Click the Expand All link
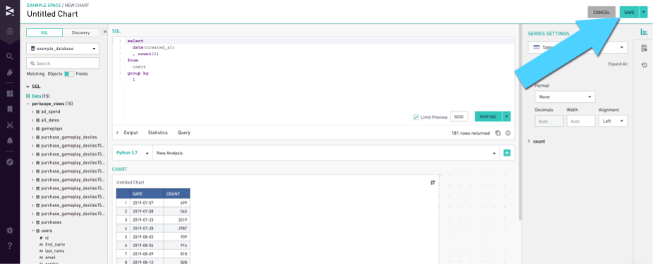This screenshot has height=264, width=653. coord(618,65)
